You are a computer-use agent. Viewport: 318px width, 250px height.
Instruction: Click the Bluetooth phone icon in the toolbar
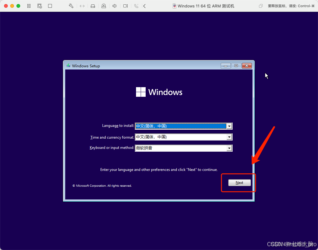[x=136, y=6]
